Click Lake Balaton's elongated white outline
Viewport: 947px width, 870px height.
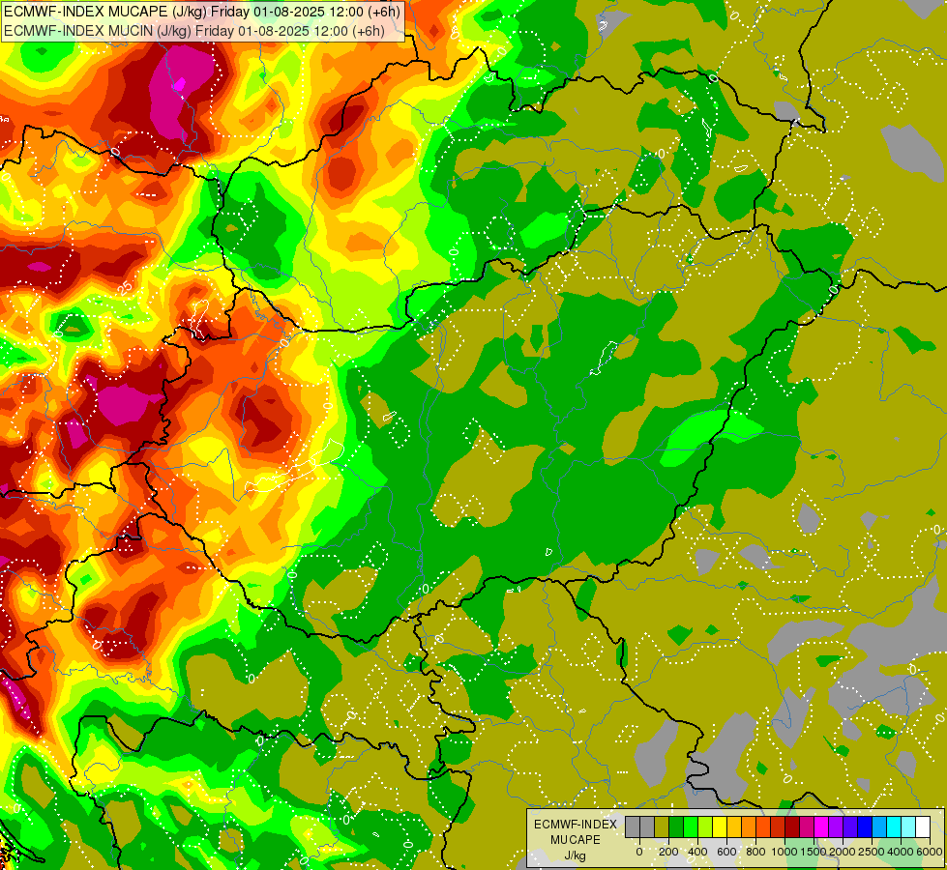[295, 466]
